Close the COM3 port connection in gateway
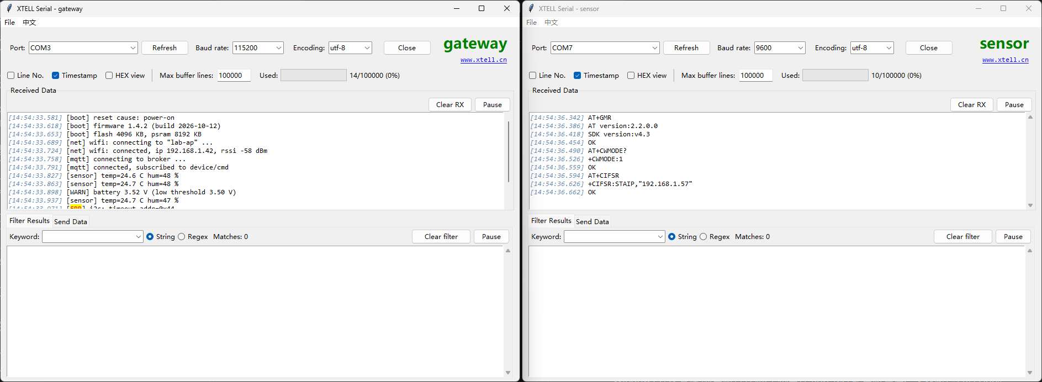Screen dimensions: 1042x382 (407, 48)
